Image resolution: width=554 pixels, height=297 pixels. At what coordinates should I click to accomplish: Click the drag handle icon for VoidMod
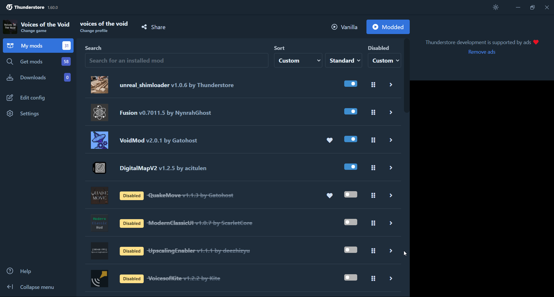point(373,140)
